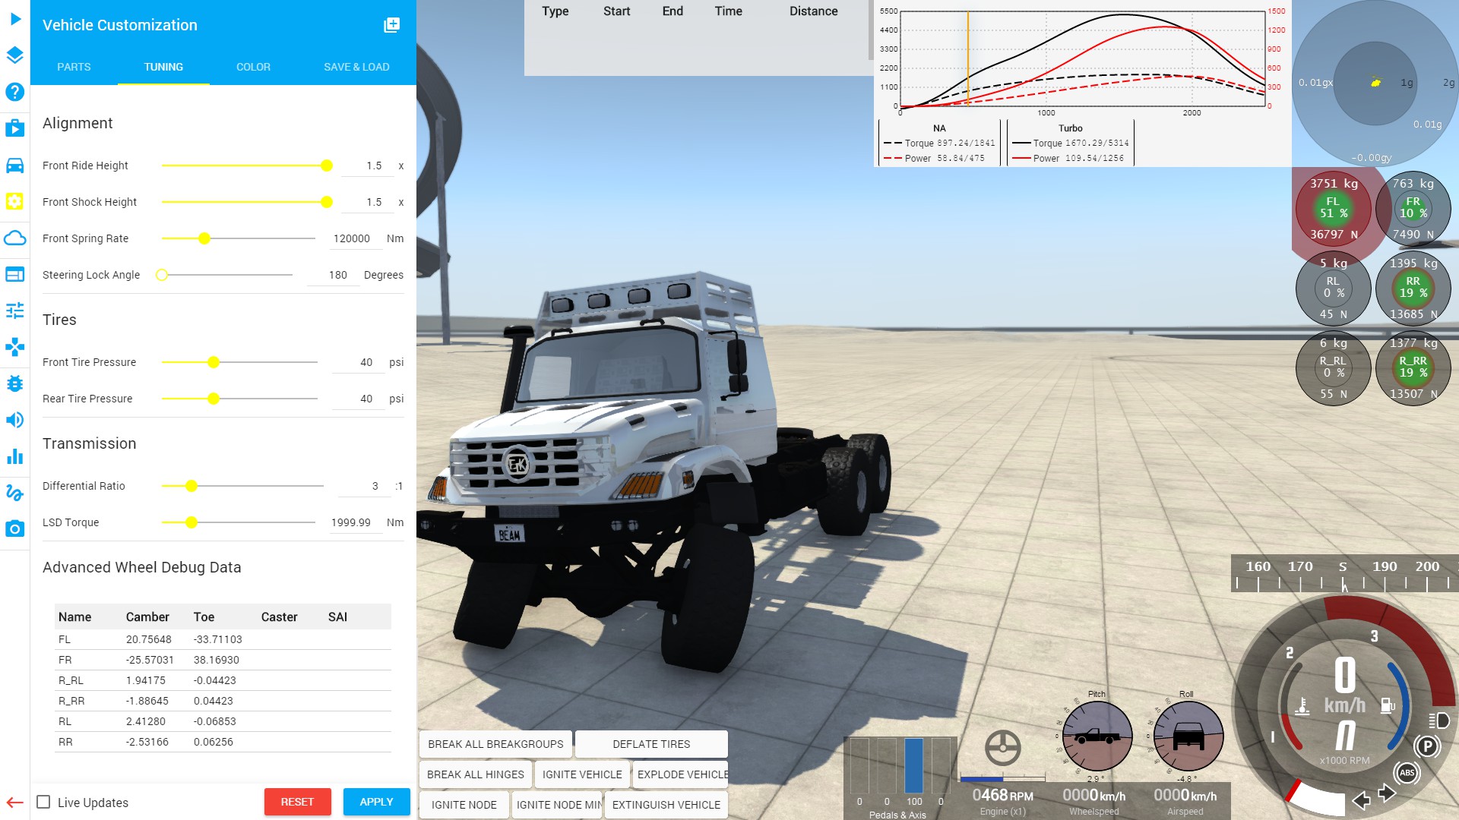Switch to the PARTS tab

[x=74, y=67]
